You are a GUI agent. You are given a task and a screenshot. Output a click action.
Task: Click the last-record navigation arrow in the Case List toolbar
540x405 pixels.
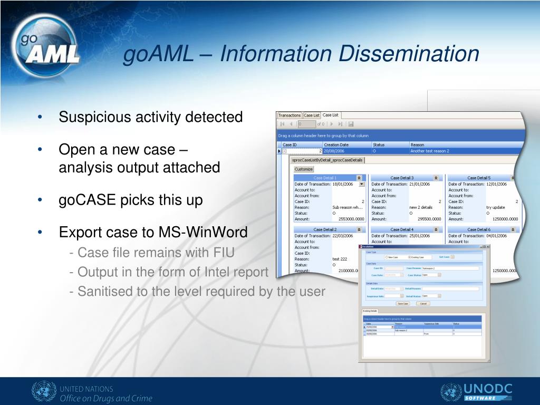[x=340, y=124]
